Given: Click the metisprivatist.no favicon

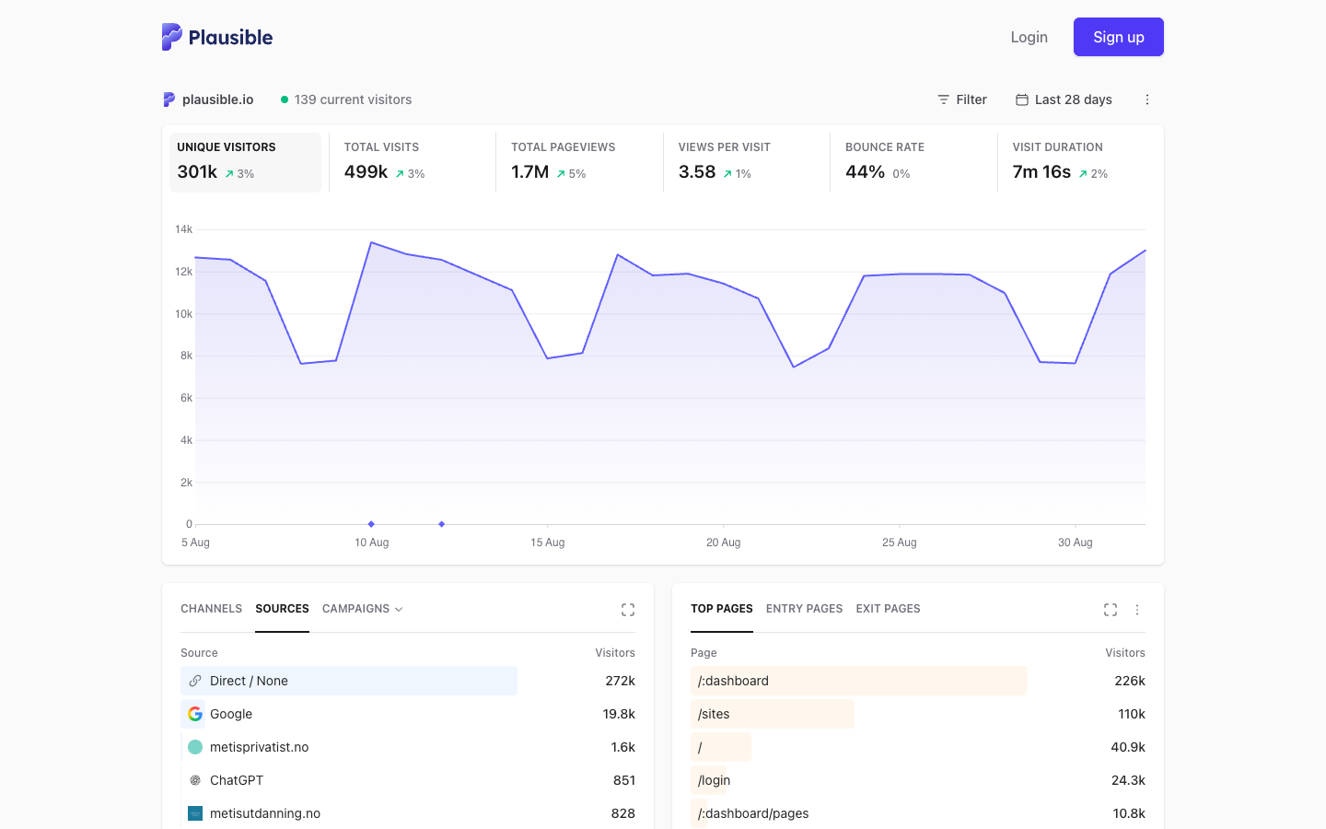Looking at the screenshot, I should click(195, 747).
